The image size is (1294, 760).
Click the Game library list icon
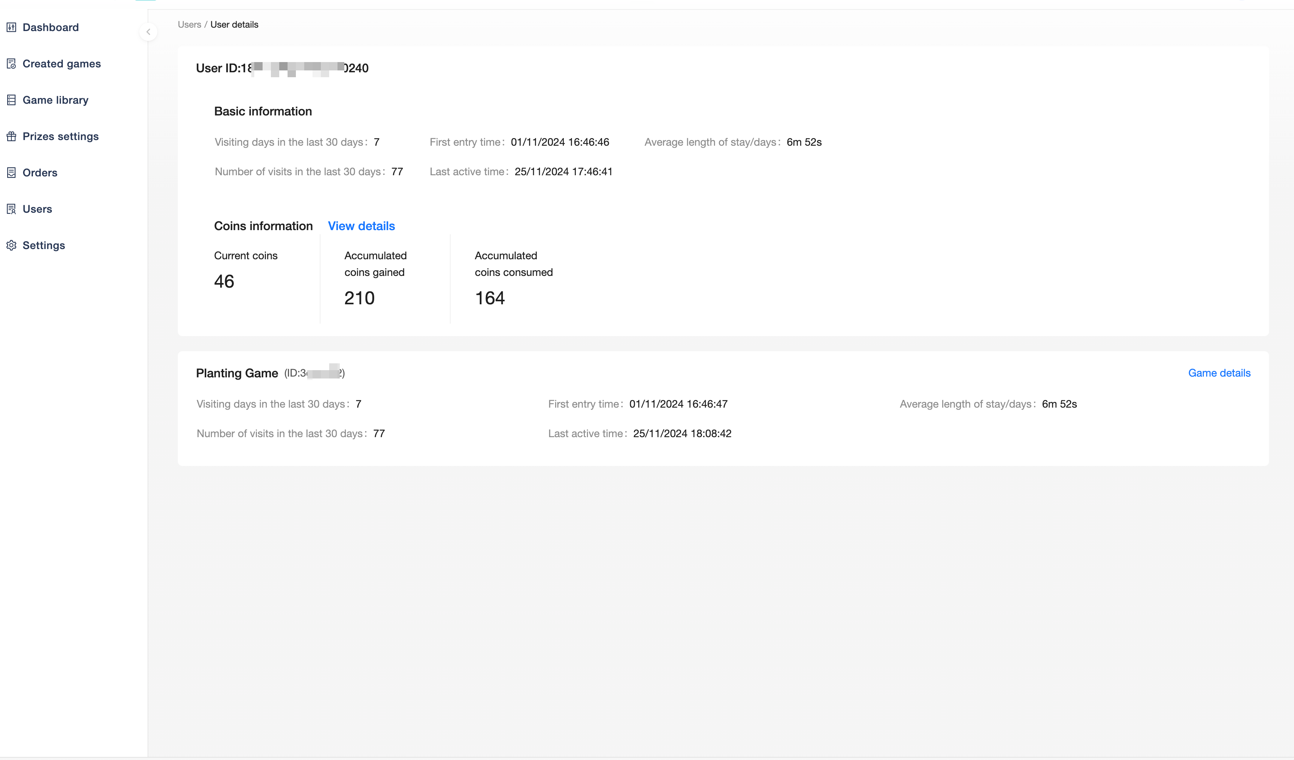pos(11,100)
